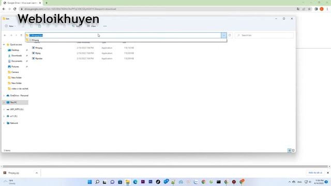The height and width of the screenshot is (186, 331).
Task: Close the Chrome downloads bar
Action: coord(328,173)
